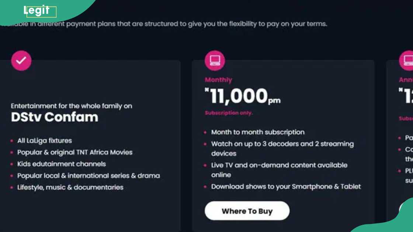This screenshot has width=413, height=232.
Task: Click the ₦11,000 pm price
Action: (x=243, y=96)
